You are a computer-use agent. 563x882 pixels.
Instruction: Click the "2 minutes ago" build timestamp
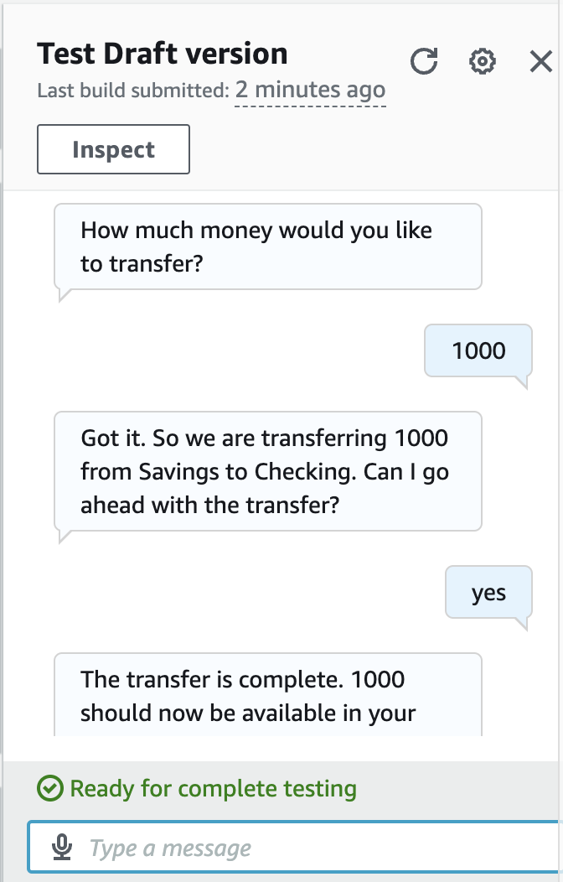click(310, 90)
